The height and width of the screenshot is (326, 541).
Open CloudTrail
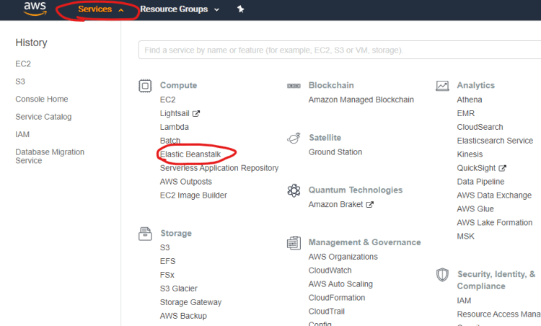[327, 311]
